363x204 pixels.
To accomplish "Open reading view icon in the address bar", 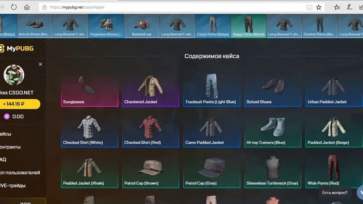I will tap(309, 7).
